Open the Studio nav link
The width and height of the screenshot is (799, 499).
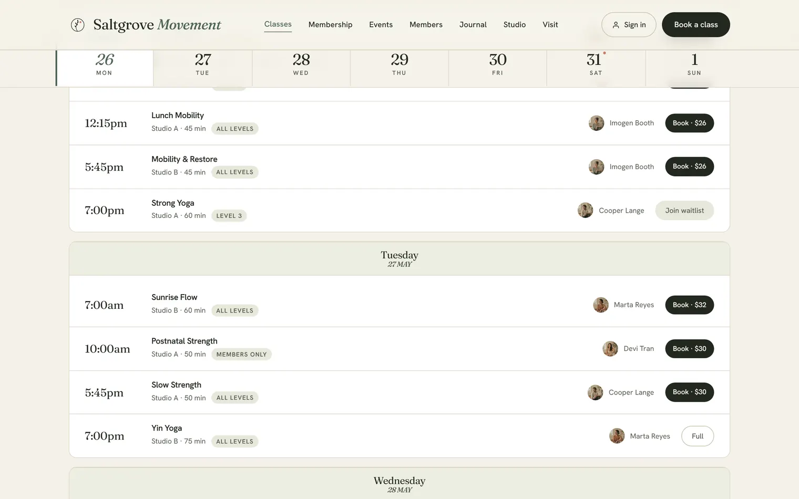pyautogui.click(x=514, y=25)
